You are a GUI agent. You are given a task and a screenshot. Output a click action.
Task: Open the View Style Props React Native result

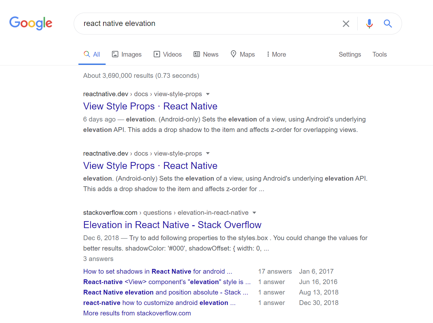pos(150,106)
